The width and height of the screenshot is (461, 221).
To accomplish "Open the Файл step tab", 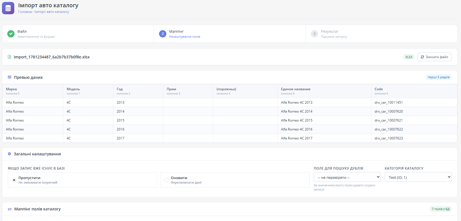I will [x=78, y=34].
